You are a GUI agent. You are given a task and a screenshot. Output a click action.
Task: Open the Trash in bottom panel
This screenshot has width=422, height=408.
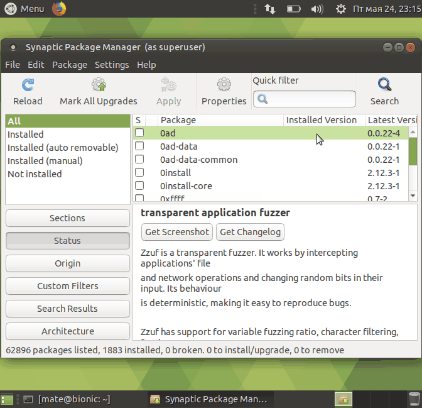pos(414,399)
